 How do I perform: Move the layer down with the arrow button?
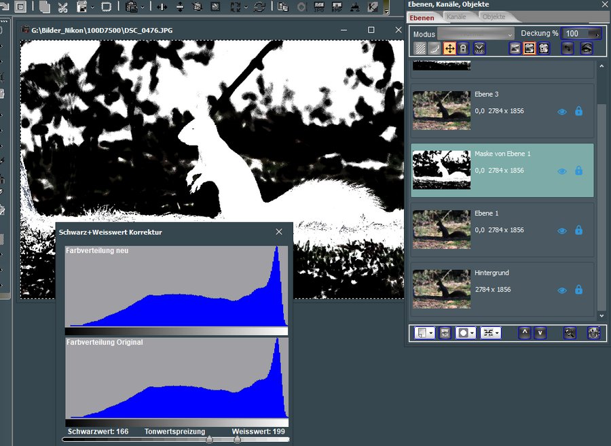click(x=539, y=332)
